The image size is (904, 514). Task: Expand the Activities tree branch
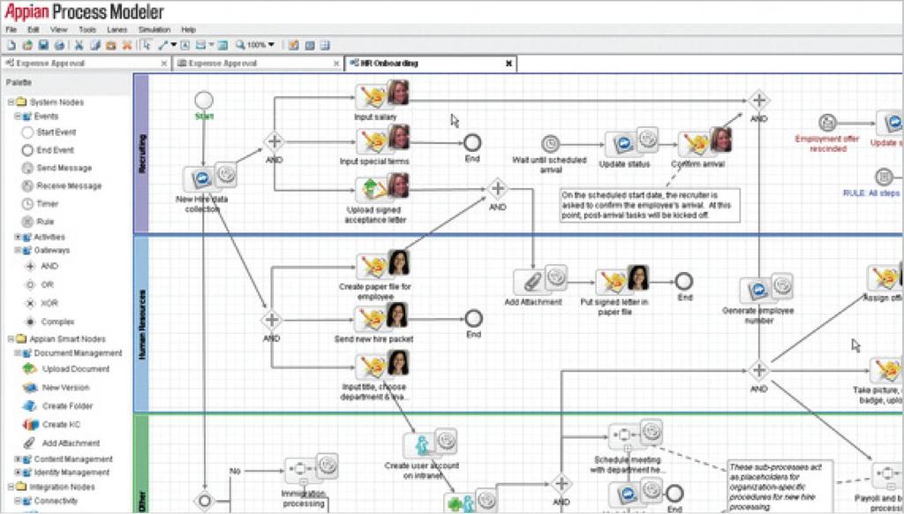click(18, 237)
